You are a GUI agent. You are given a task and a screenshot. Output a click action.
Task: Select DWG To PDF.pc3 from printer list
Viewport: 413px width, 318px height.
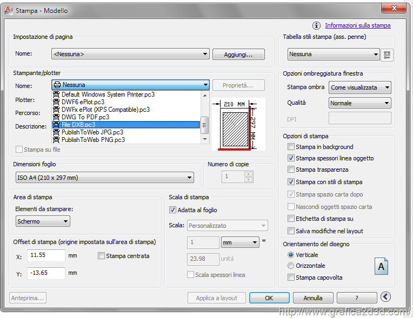pos(85,117)
